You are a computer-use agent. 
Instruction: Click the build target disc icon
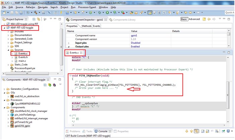click(28, 13)
